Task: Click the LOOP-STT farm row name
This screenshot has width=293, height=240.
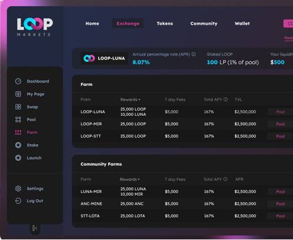Action: coord(91,136)
